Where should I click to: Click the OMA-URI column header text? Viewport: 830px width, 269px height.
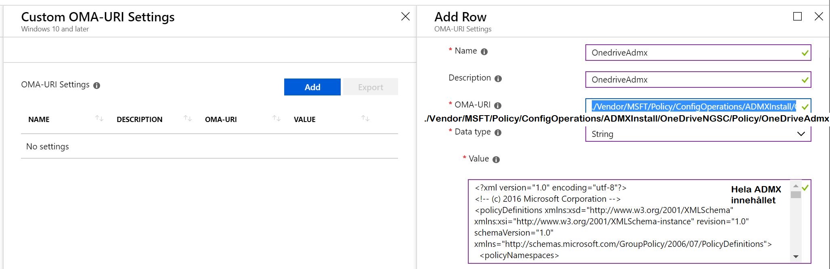(x=221, y=120)
